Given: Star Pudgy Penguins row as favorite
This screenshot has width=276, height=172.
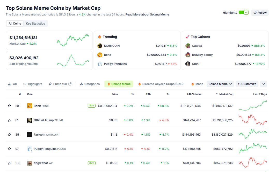Looking at the screenshot, I should (x=10, y=149).
